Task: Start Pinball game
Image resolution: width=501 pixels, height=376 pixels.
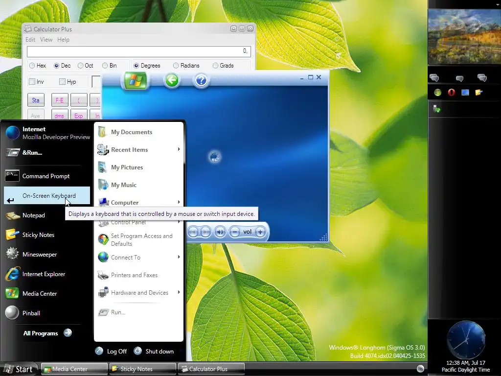Action: click(x=47, y=313)
